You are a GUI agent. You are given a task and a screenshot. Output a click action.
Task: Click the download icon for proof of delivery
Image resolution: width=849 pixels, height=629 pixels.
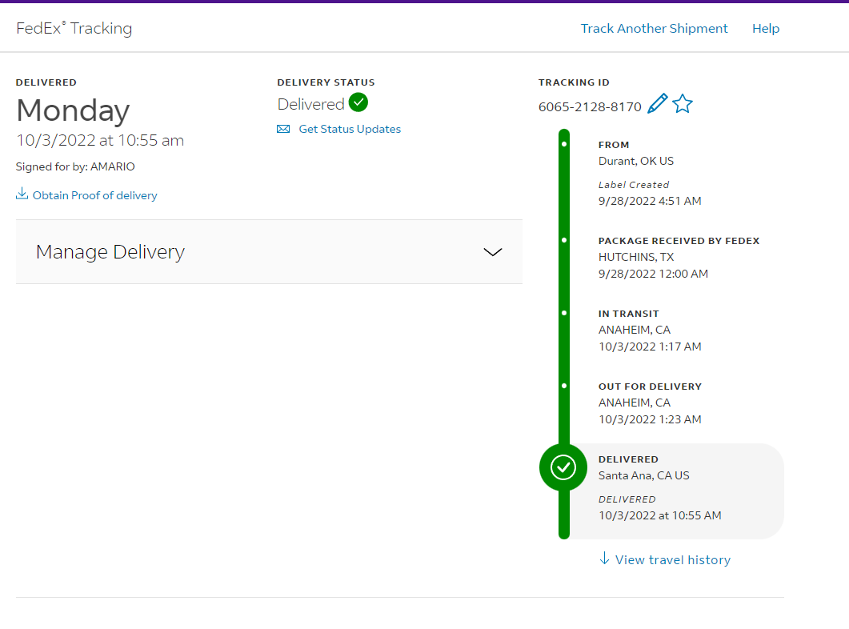[22, 193]
